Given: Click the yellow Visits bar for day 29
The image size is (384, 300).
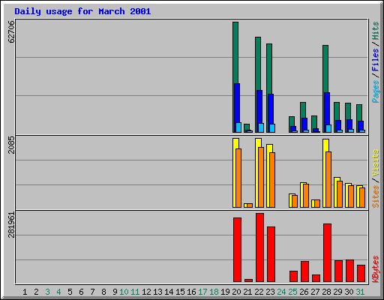Looking at the screenshot, I should [x=336, y=193].
